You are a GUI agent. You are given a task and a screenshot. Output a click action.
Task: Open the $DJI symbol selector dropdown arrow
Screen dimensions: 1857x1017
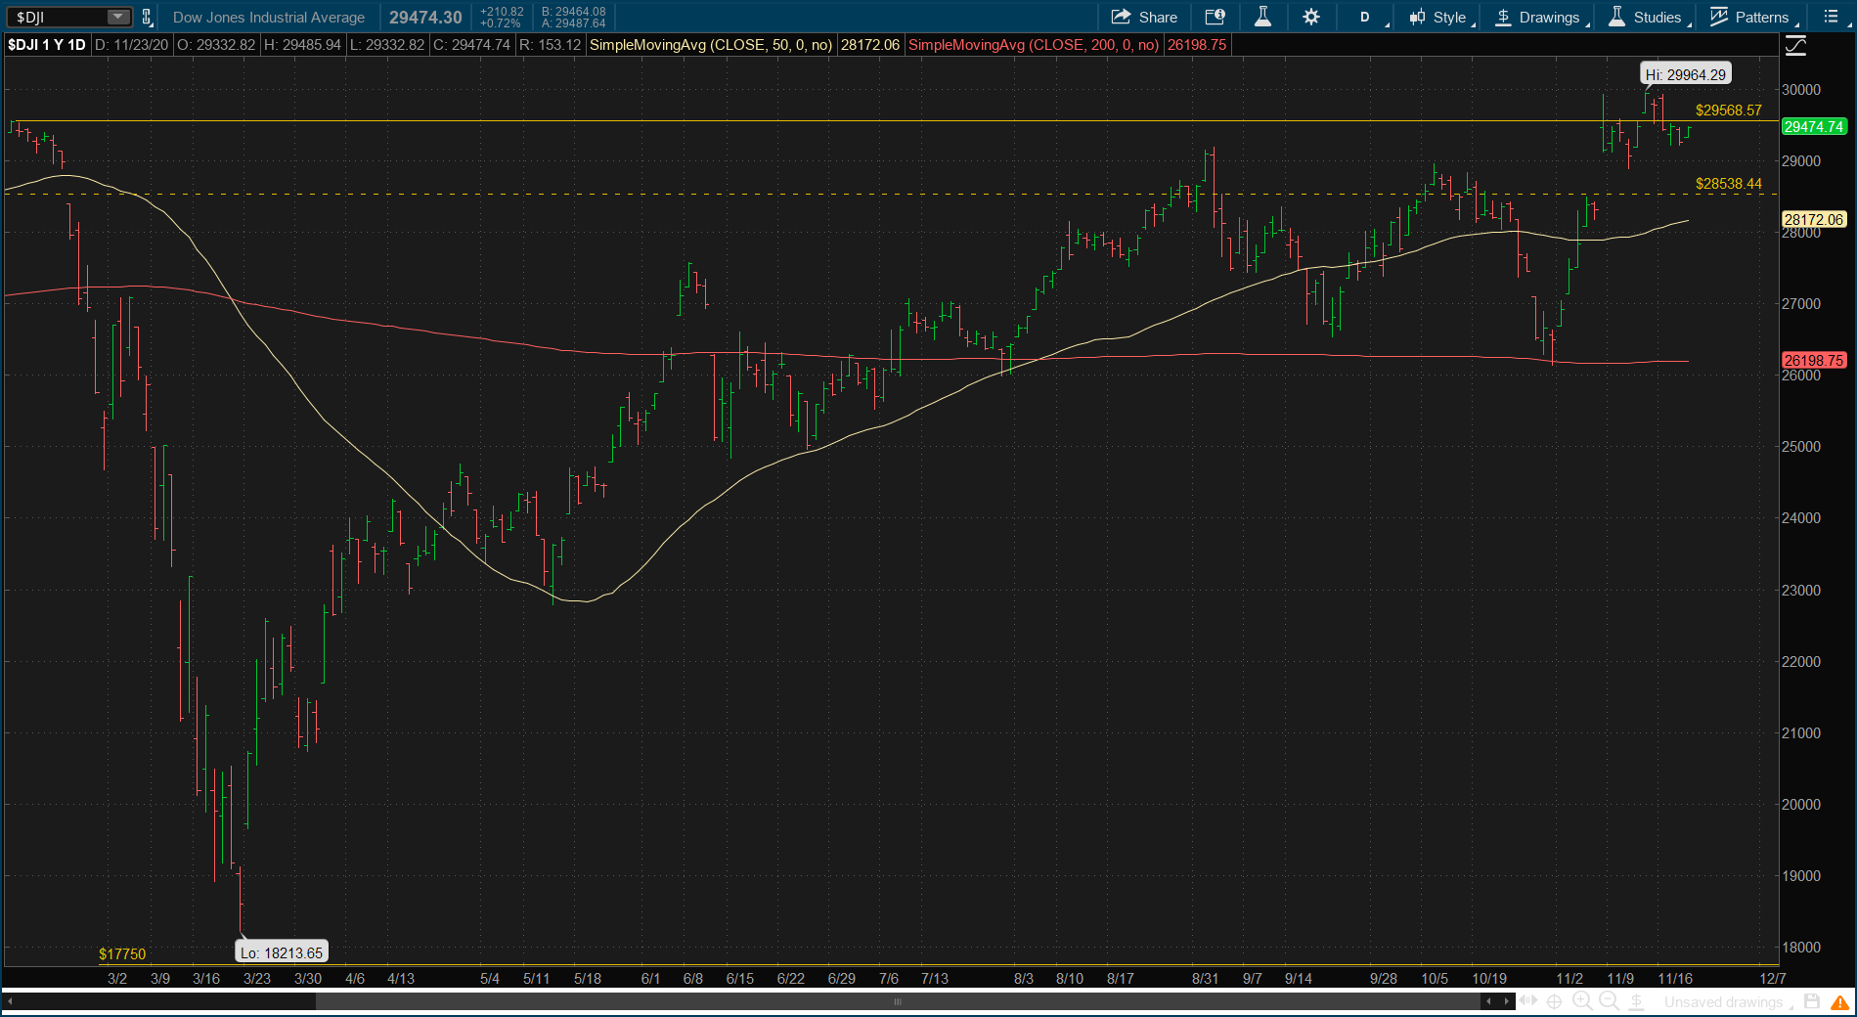point(117,17)
